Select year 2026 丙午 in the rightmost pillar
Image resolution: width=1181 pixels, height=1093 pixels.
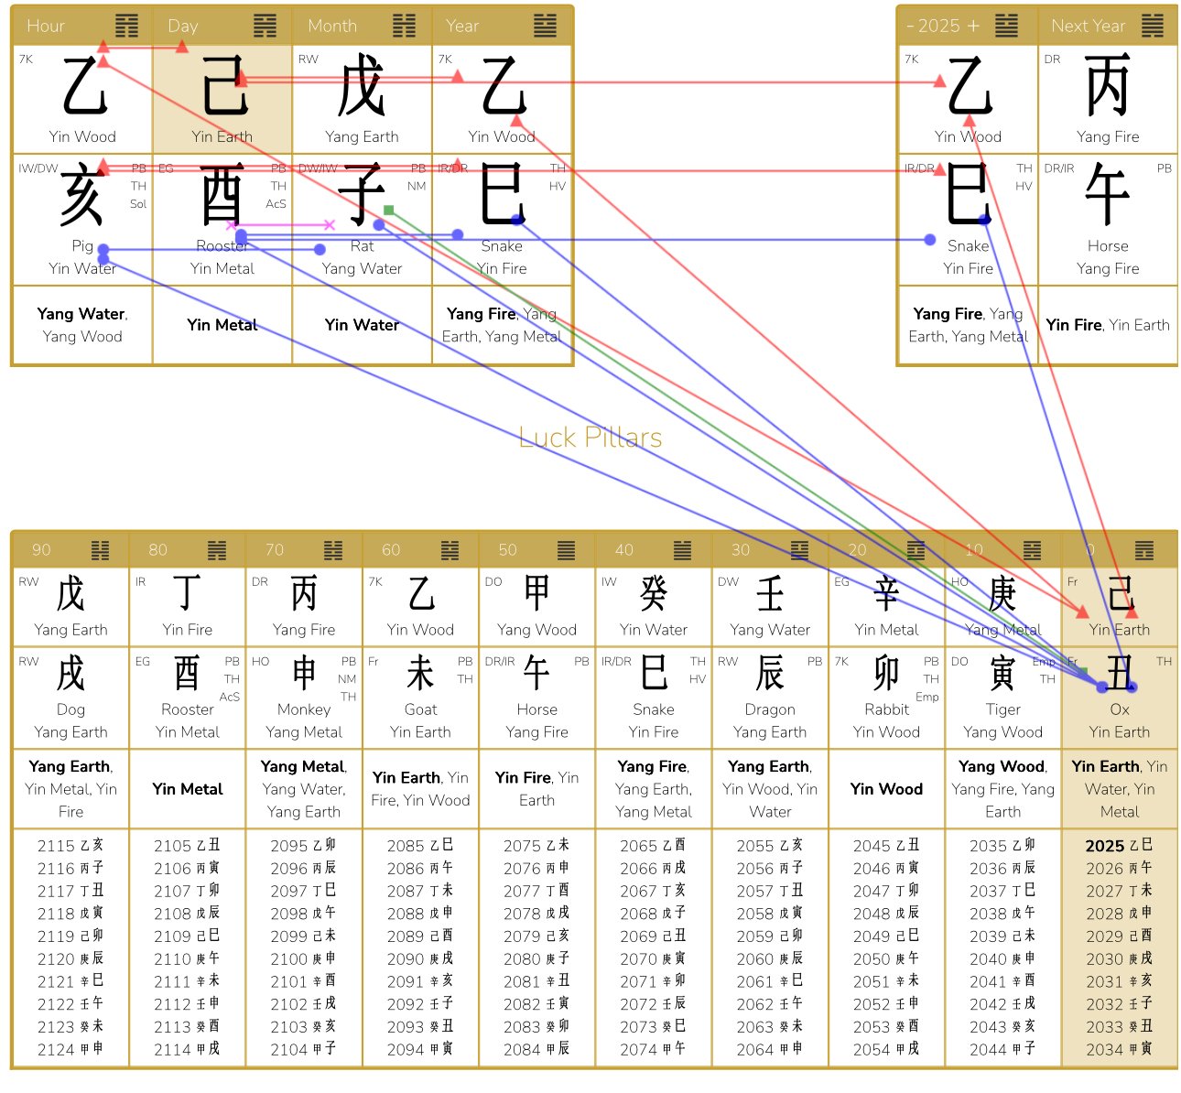tap(1118, 868)
